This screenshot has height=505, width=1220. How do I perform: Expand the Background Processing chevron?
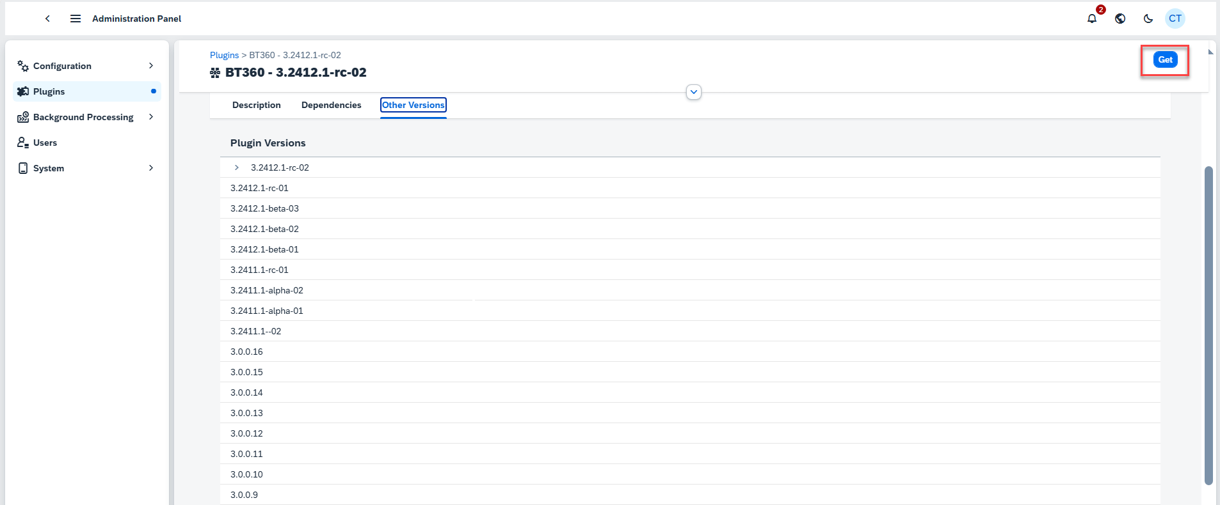(151, 117)
